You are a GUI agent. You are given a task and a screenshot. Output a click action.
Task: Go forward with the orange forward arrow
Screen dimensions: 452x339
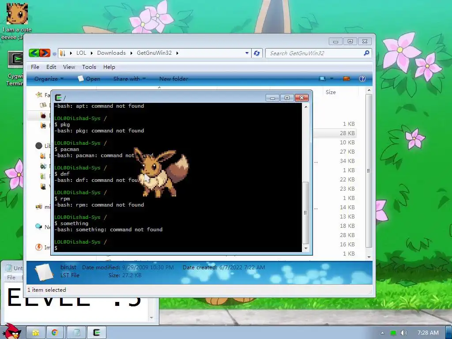tap(45, 53)
